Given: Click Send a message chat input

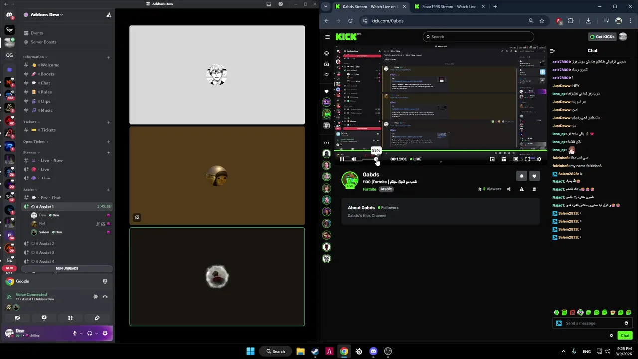Looking at the screenshot, I should 593,323.
